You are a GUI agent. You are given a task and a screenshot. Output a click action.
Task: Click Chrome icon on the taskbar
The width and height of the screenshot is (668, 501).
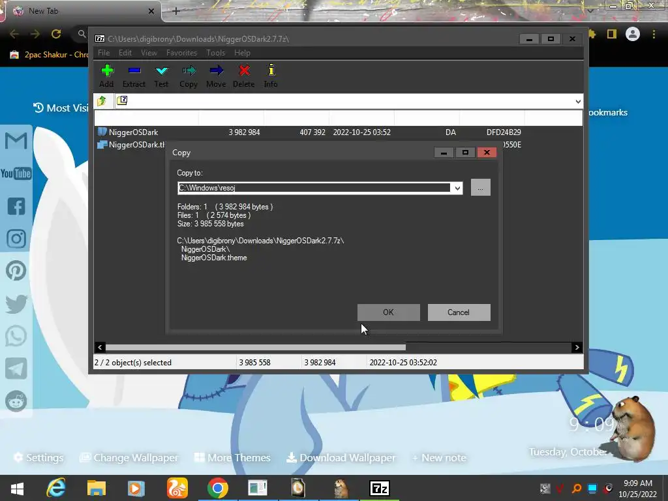(218, 488)
